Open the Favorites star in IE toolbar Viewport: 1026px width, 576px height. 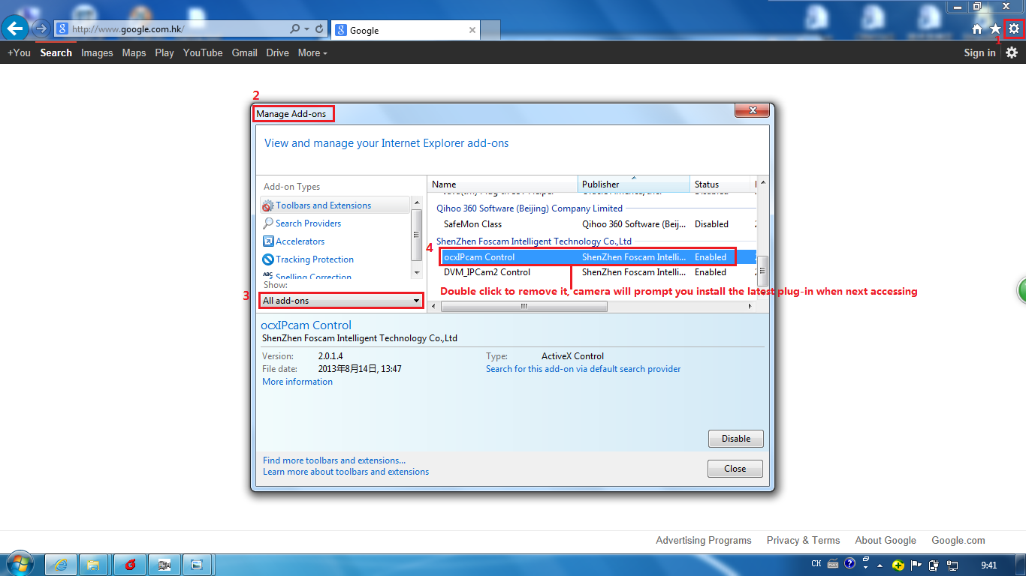pyautogui.click(x=995, y=28)
